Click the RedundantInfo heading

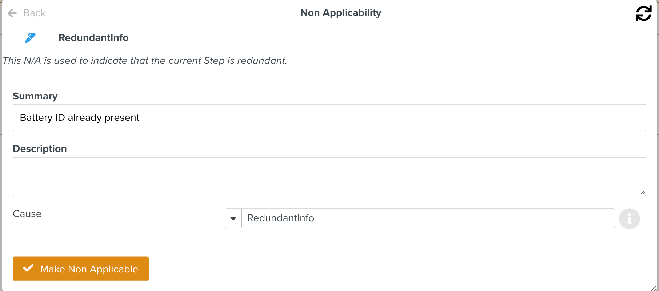[93, 38]
